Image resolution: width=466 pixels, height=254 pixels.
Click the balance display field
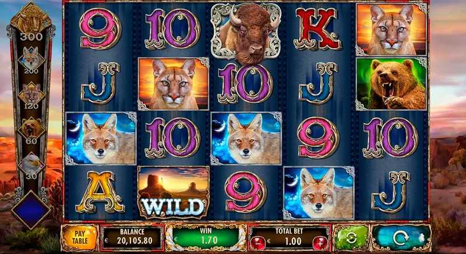tap(132, 238)
